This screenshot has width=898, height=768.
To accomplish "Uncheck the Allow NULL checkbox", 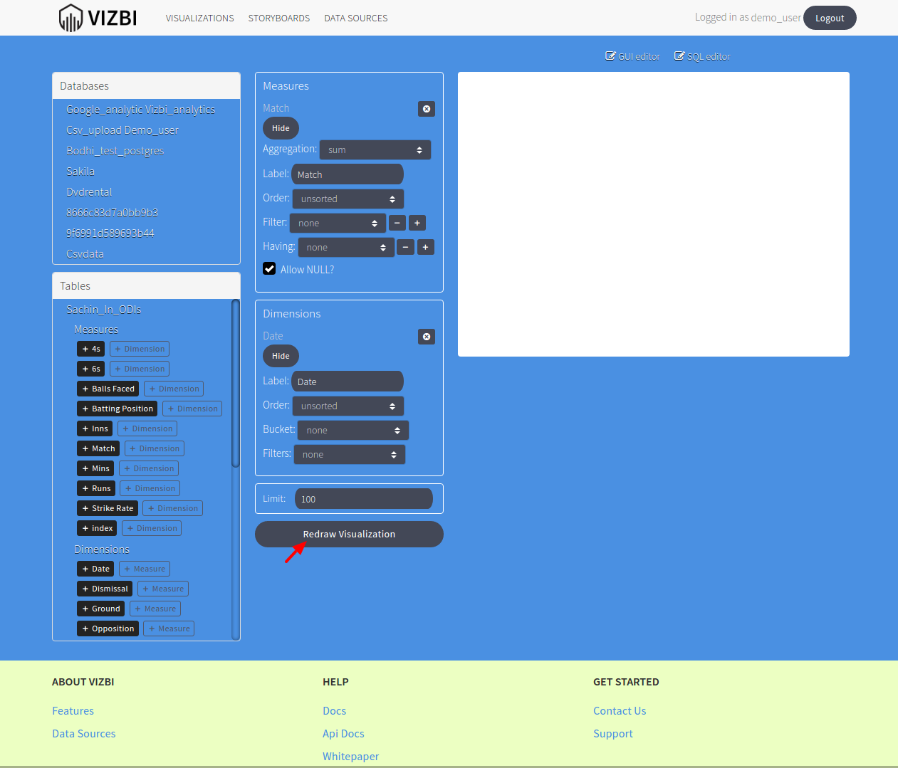I will [269, 268].
